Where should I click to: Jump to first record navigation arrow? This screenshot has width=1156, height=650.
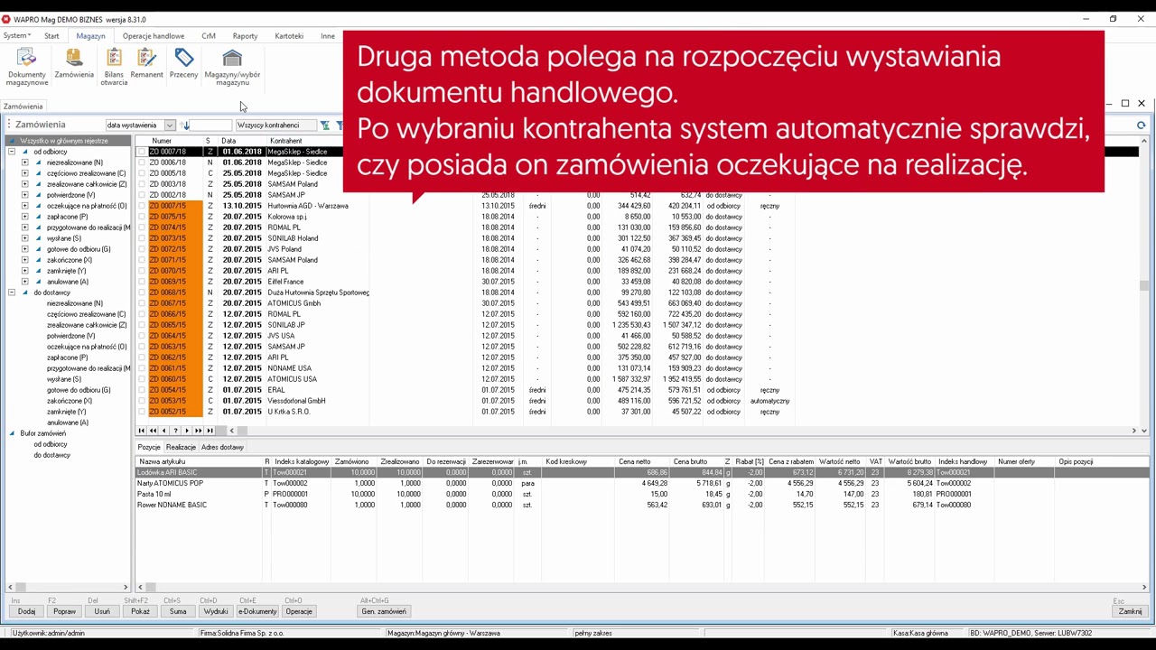click(x=142, y=431)
